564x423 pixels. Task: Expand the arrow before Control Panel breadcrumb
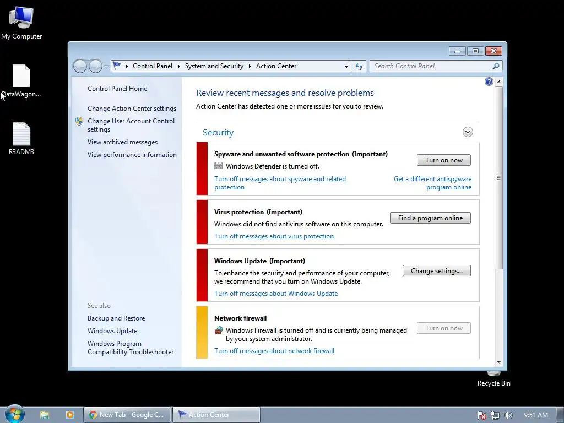[127, 66]
